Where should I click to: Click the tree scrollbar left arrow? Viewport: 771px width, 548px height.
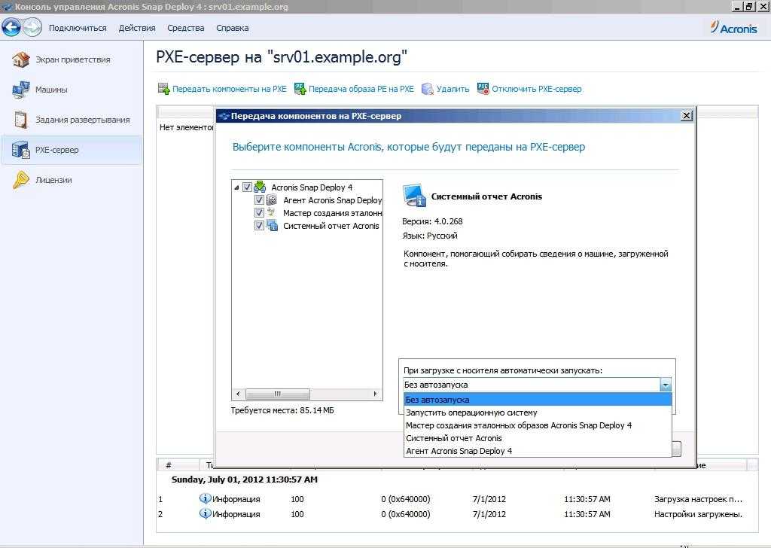239,394
